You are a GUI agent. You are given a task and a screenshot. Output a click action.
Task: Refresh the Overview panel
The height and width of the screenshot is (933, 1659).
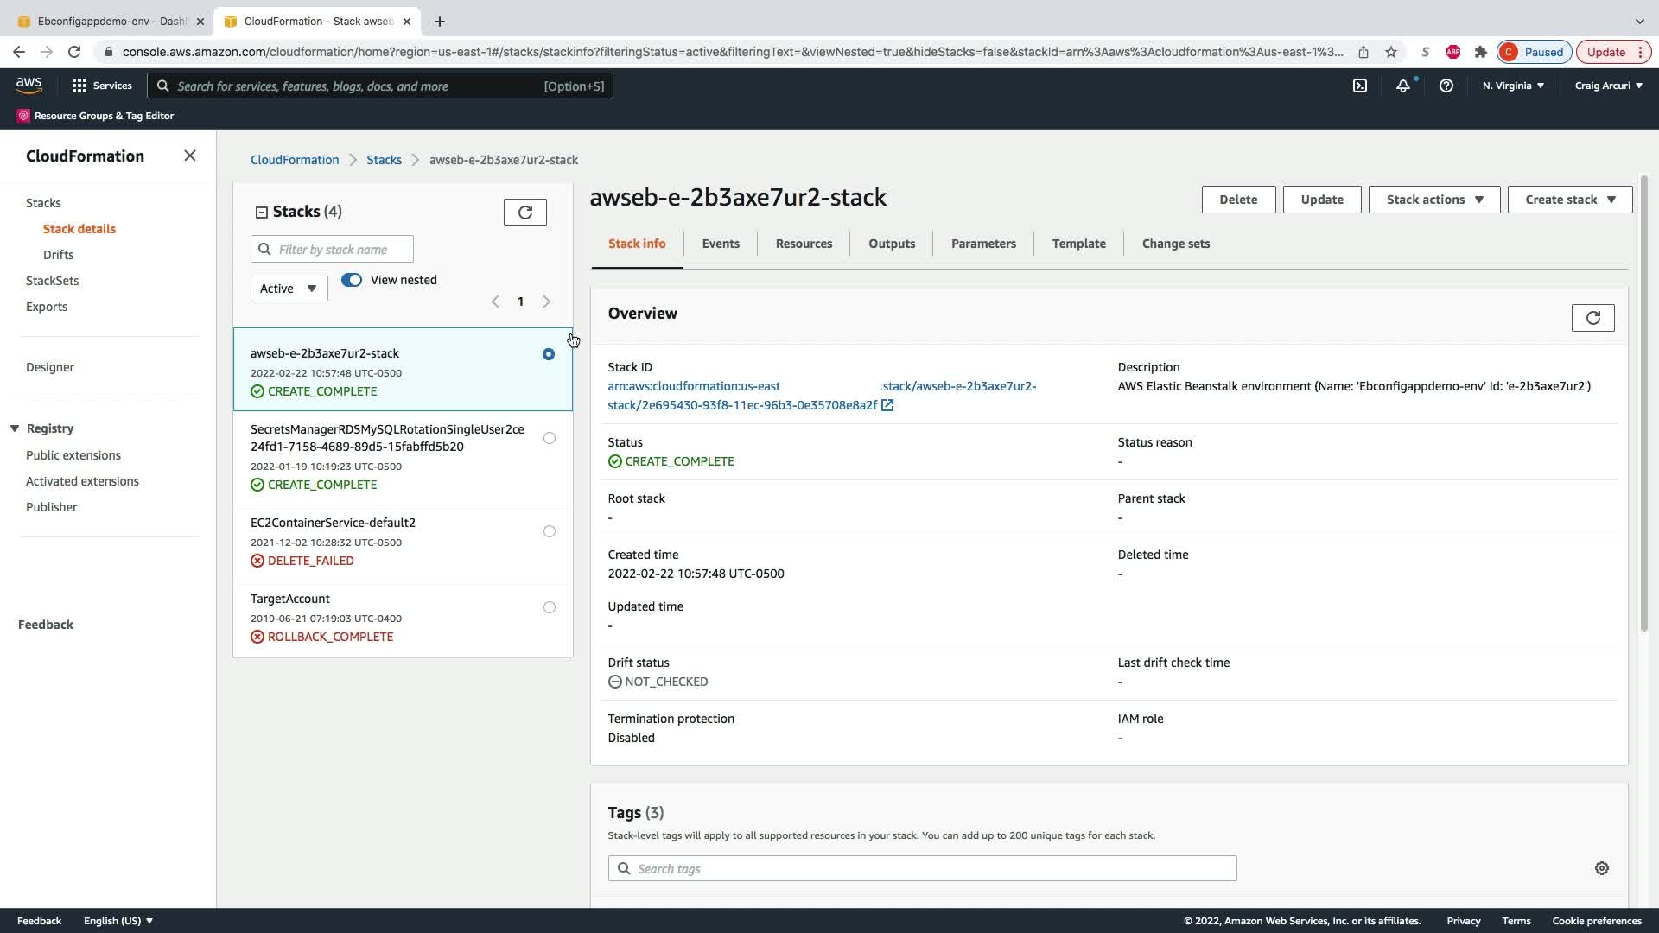point(1592,318)
